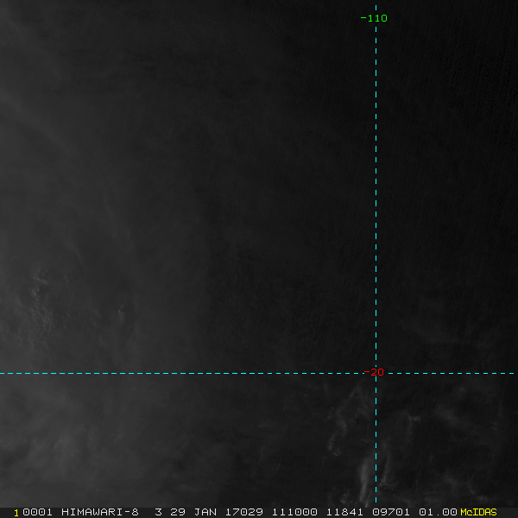Click the 01.00 resolution value

click(438, 512)
